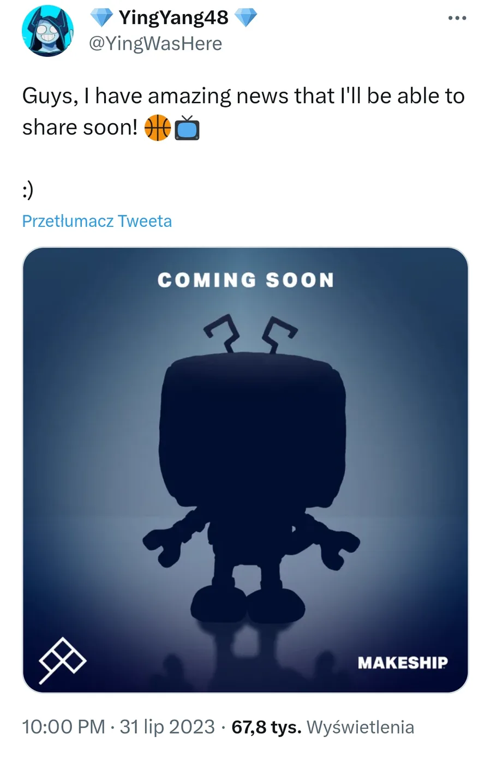Viewport: 491px width, 757px height.
Task: Click the silhouette's right hand
Action: (x=338, y=545)
